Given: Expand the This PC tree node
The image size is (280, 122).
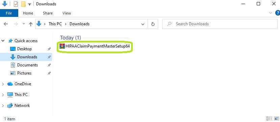Looking at the screenshot, I should pyautogui.click(x=3, y=95).
